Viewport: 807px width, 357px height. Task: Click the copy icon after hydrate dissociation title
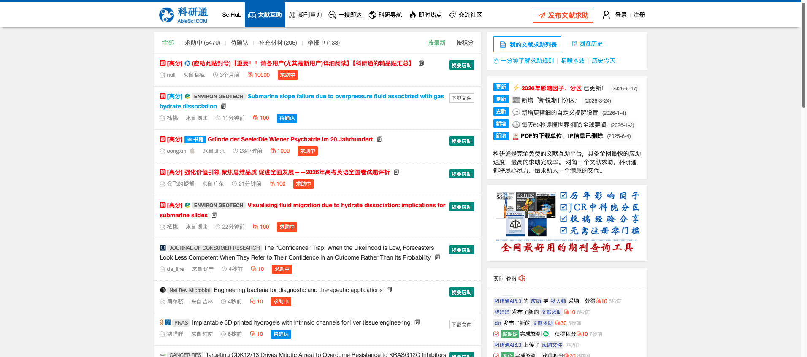pyautogui.click(x=224, y=106)
